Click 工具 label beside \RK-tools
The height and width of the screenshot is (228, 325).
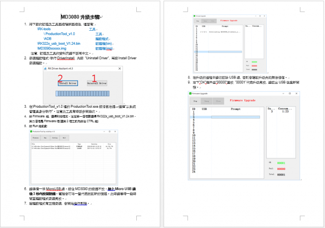92,29
